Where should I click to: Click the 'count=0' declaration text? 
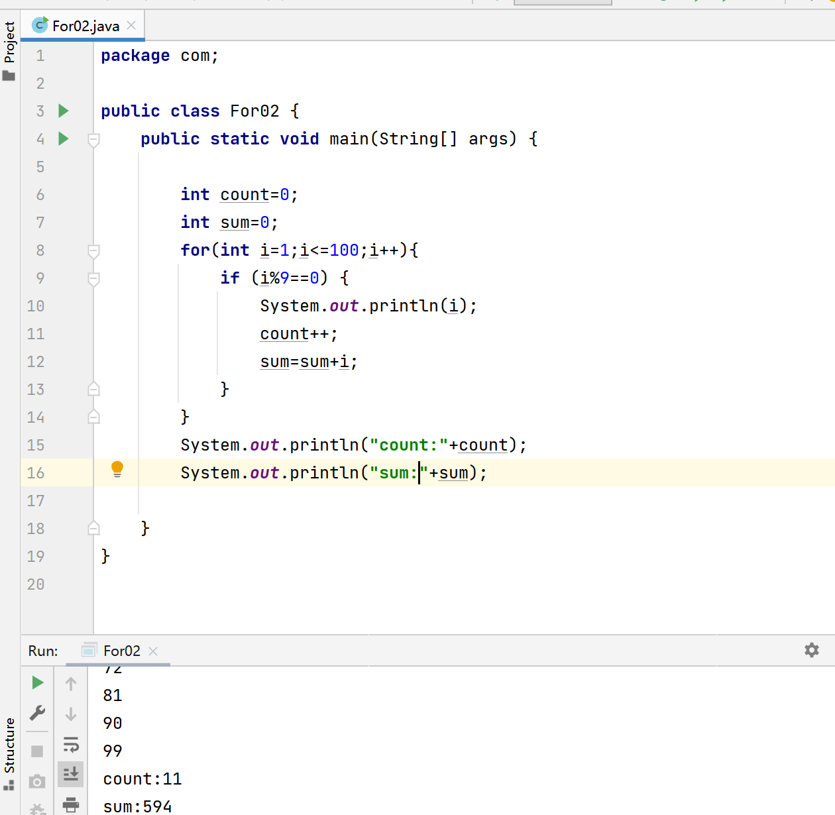pyautogui.click(x=254, y=195)
